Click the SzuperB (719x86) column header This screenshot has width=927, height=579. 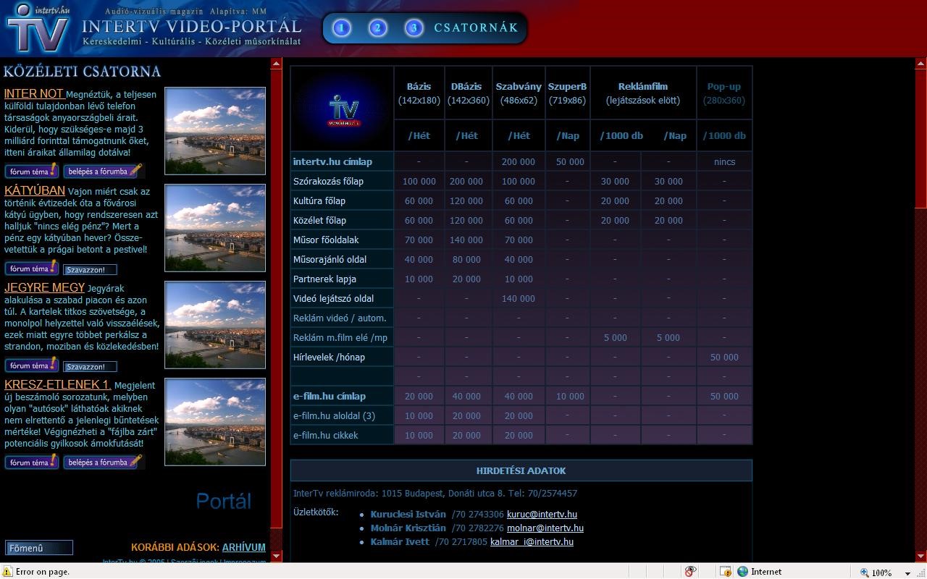(567, 93)
